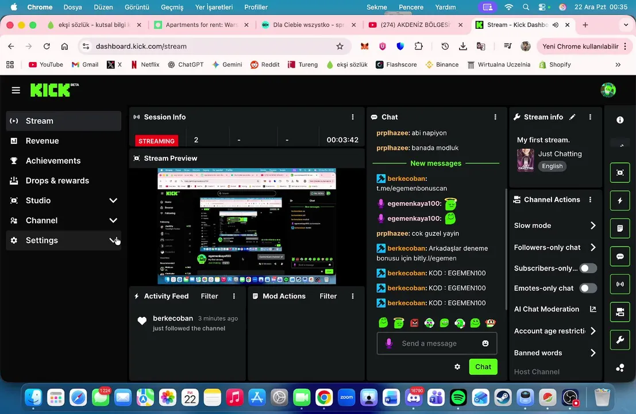Screen dimensions: 636x414
Task: Open Activity Feed three-dot menu
Action: [x=234, y=296]
